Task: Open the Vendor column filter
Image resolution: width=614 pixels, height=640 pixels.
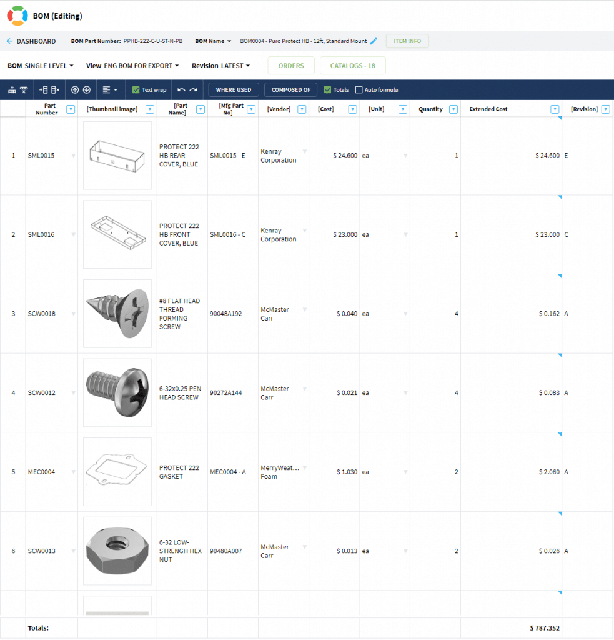Action: tap(302, 109)
